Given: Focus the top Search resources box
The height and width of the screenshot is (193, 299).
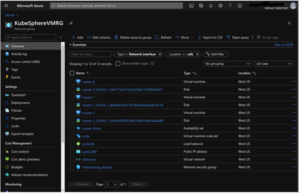Looking at the screenshot, I should tap(116, 6).
